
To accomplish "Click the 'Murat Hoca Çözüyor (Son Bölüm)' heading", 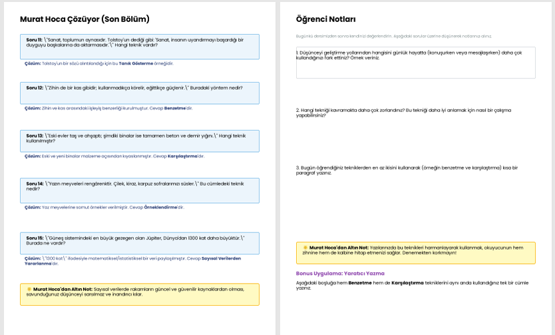I will (85, 19).
